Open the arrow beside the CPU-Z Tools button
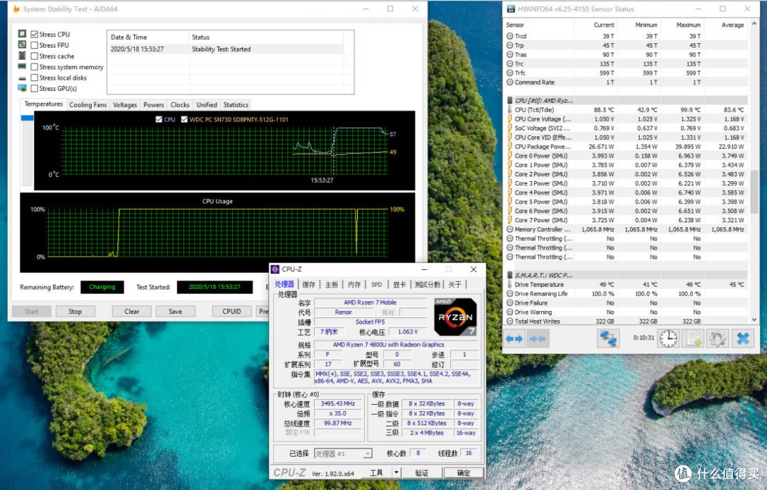 (397, 472)
